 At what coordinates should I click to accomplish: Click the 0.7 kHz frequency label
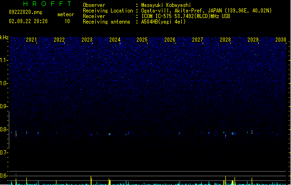tap(4, 153)
